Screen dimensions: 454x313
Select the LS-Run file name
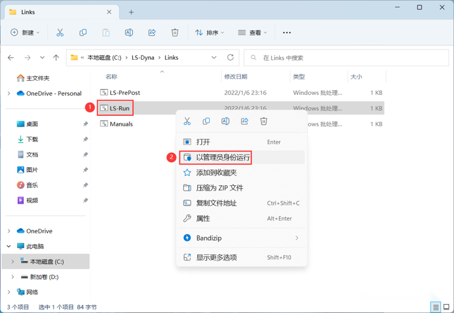click(x=119, y=108)
